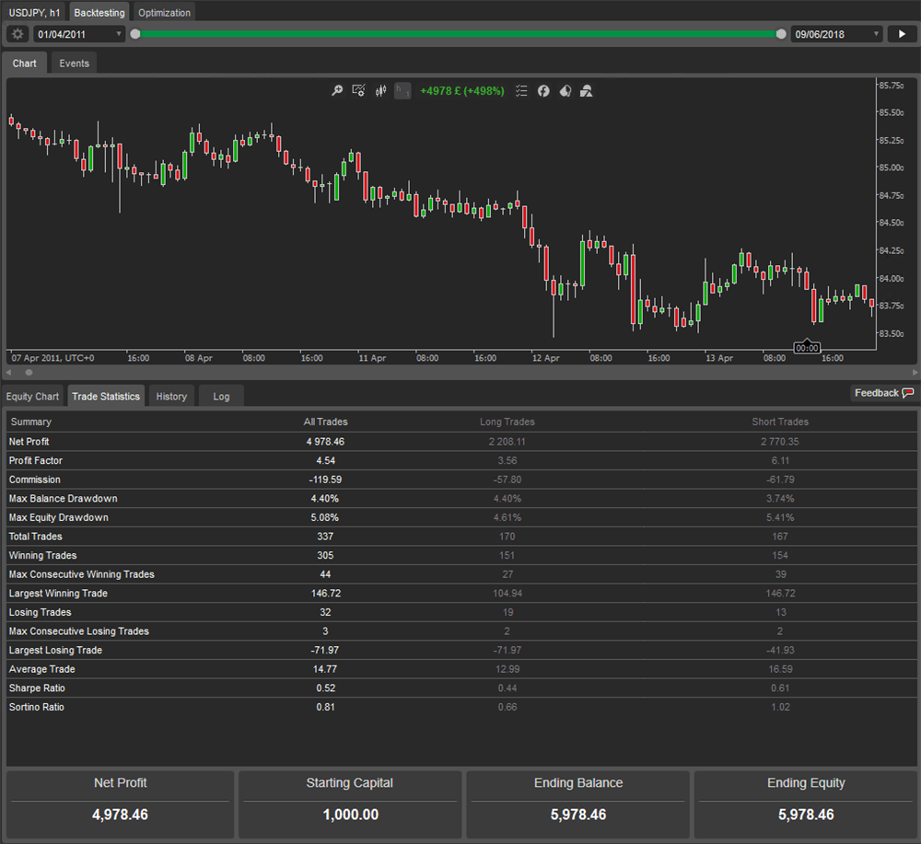
Task: Click the 12 Apr date axis label
Action: (x=545, y=358)
